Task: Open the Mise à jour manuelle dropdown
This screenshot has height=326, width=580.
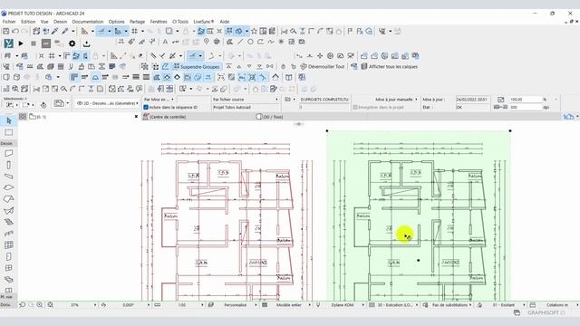Action: 397,100
